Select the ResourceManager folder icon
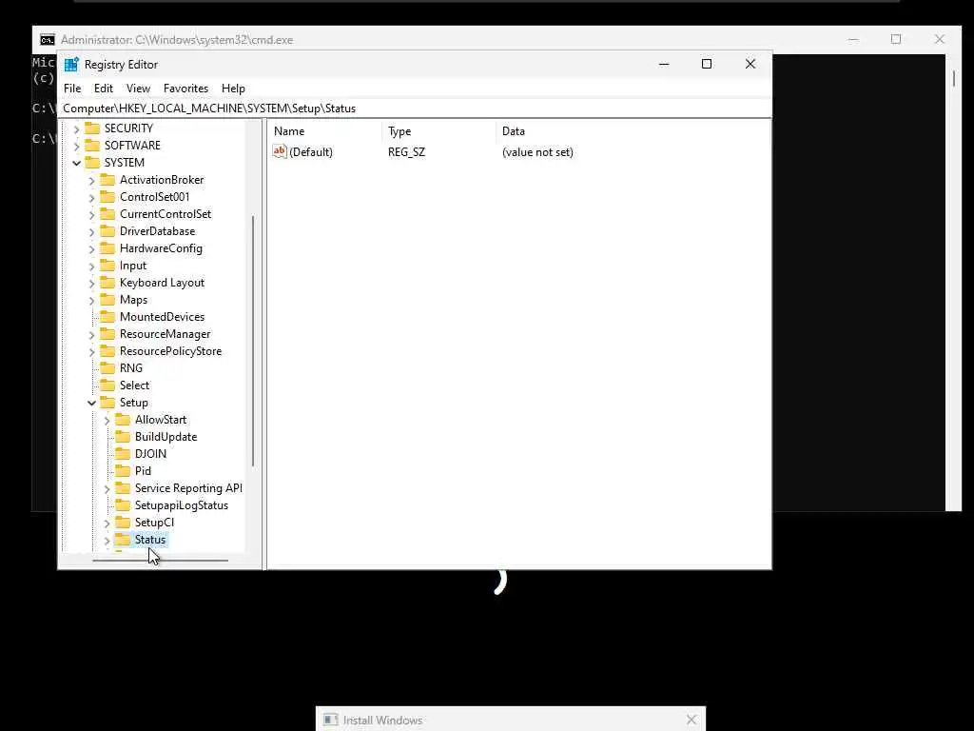This screenshot has width=974, height=731. click(x=108, y=334)
